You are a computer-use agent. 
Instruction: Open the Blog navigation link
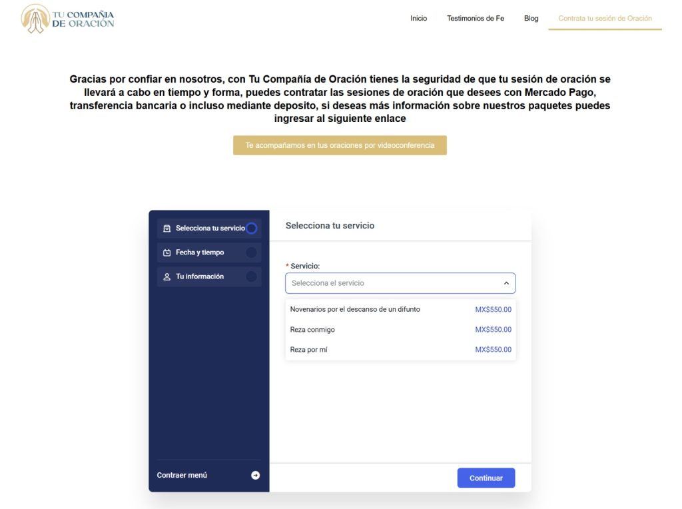[531, 19]
